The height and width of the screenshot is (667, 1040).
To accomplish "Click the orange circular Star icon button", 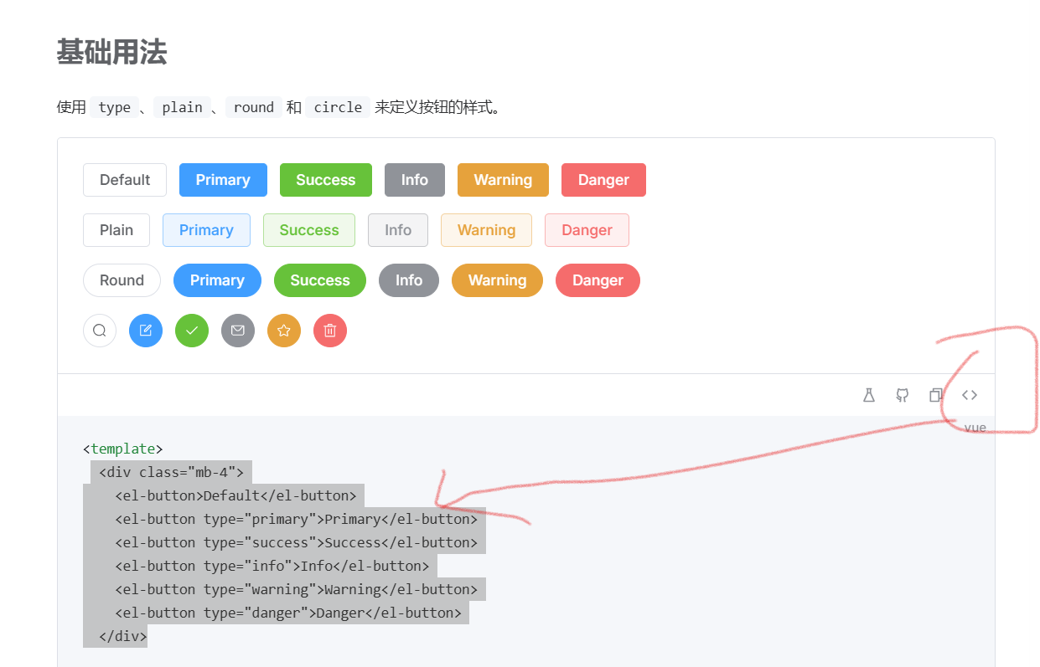I will point(283,331).
